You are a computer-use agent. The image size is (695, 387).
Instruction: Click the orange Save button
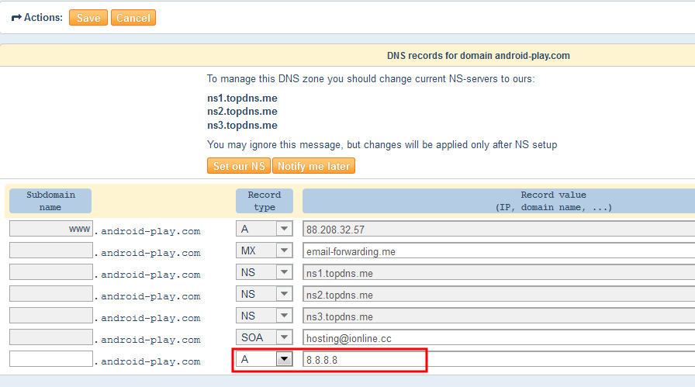(x=88, y=18)
